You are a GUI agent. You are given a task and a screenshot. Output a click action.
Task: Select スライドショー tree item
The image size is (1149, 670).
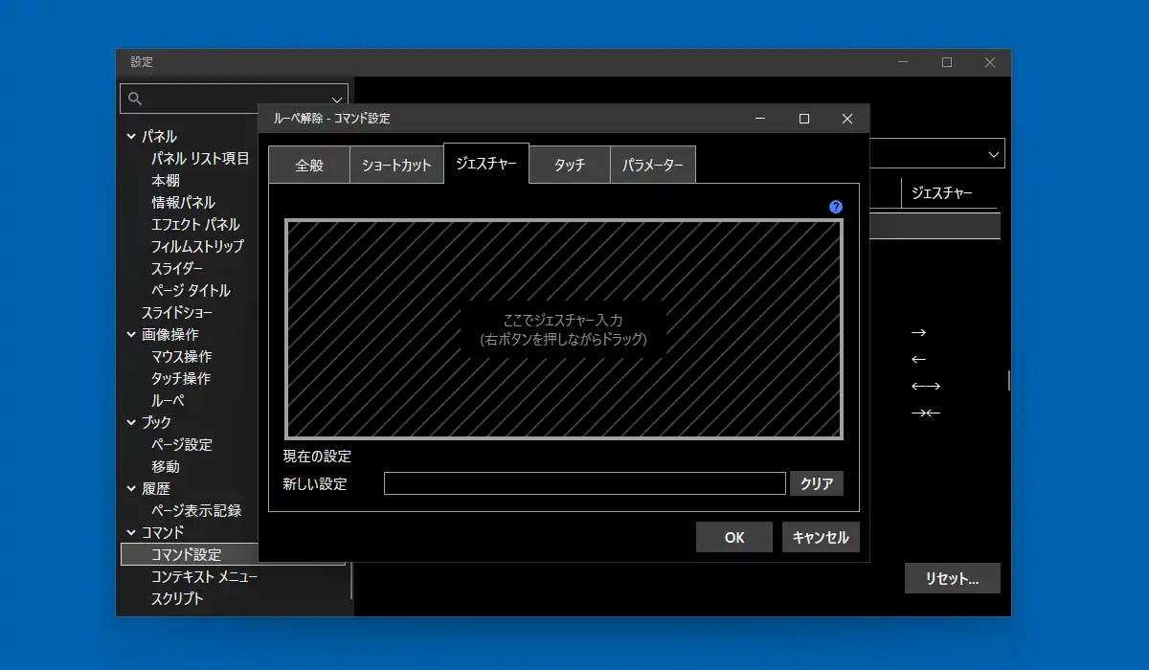[177, 313]
